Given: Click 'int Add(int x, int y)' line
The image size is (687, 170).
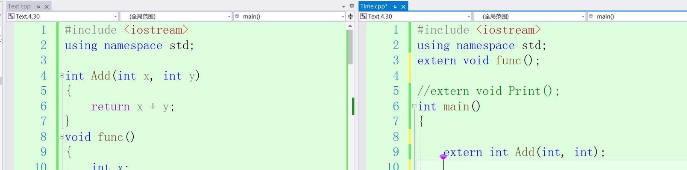Looking at the screenshot, I should click(x=132, y=76).
